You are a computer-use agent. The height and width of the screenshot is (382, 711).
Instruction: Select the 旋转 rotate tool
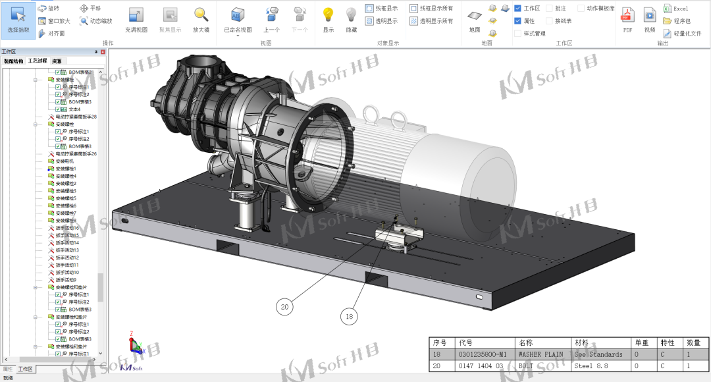click(x=49, y=8)
